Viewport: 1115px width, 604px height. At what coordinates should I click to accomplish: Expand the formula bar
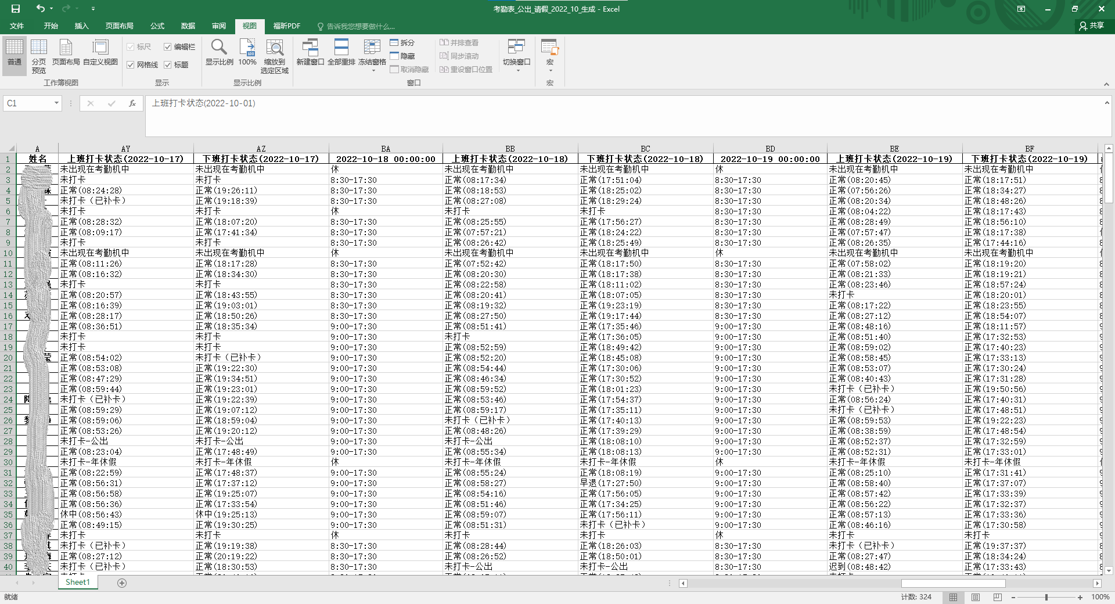(1107, 103)
